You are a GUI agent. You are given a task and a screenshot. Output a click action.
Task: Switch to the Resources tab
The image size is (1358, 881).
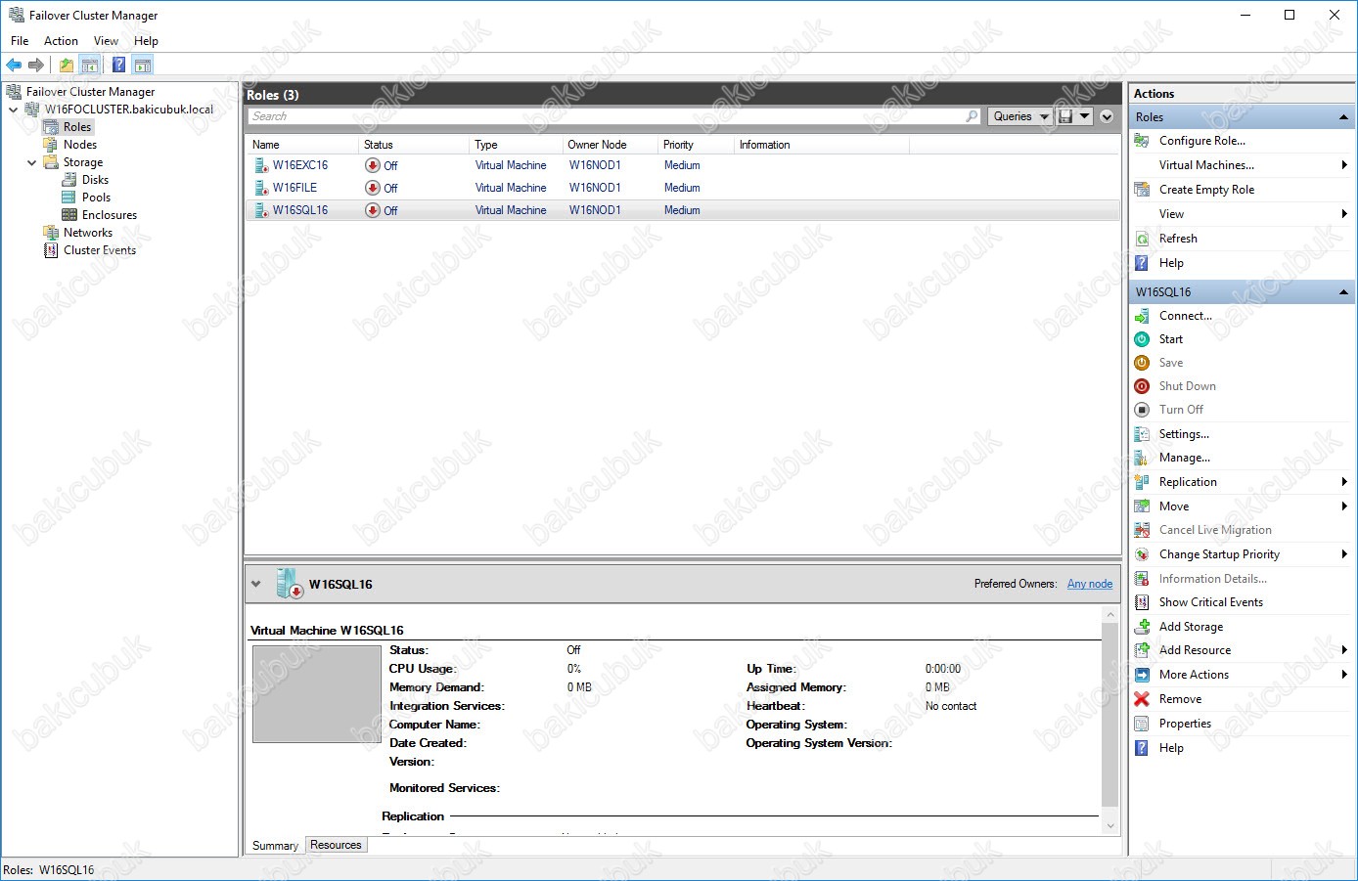(x=336, y=845)
